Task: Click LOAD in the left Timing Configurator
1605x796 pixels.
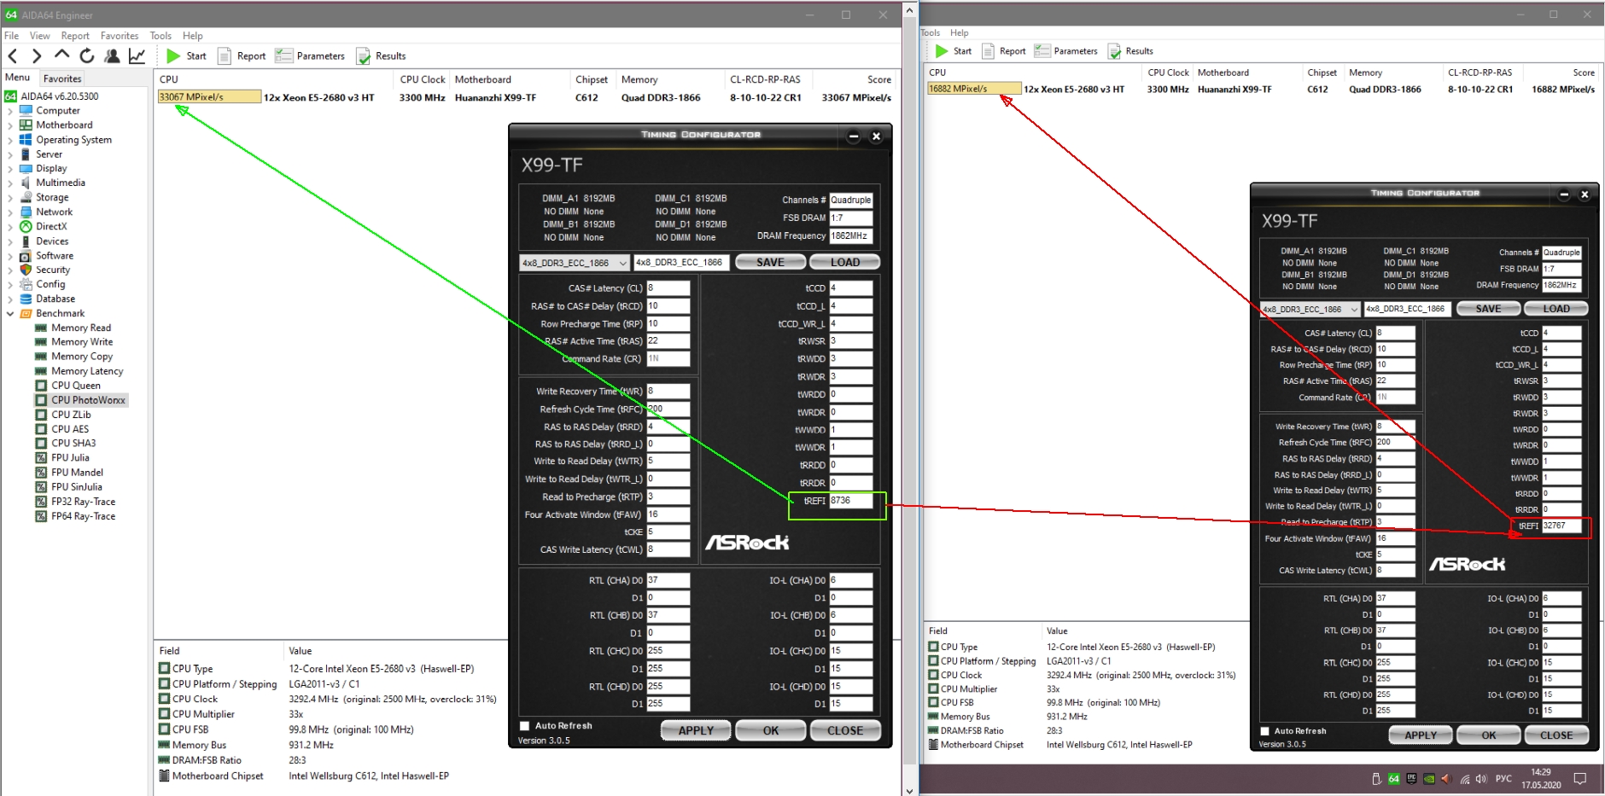Action: point(845,263)
